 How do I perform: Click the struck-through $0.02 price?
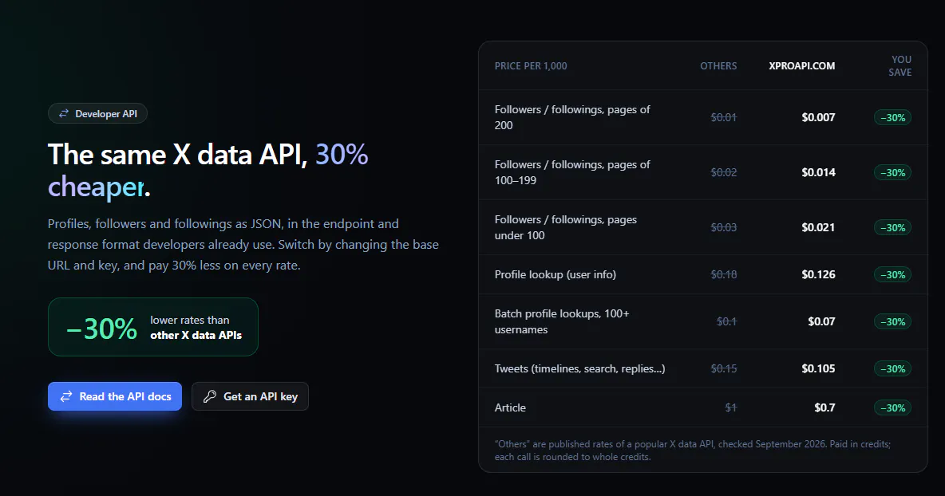coord(724,172)
